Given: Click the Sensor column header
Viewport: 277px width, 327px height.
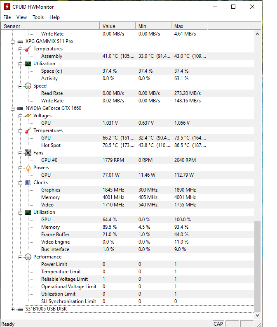Looking at the screenshot, I should pyautogui.click(x=50, y=26).
